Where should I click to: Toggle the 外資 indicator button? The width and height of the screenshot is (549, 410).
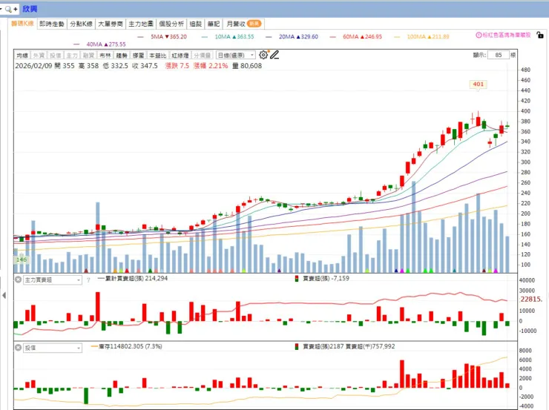point(39,56)
